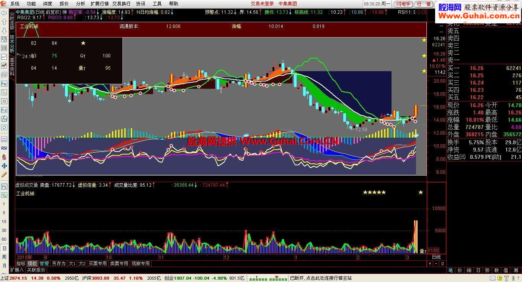Click the RSI indicator sidebar icon
The height and width of the screenshot is (282, 522).
tap(4, 148)
